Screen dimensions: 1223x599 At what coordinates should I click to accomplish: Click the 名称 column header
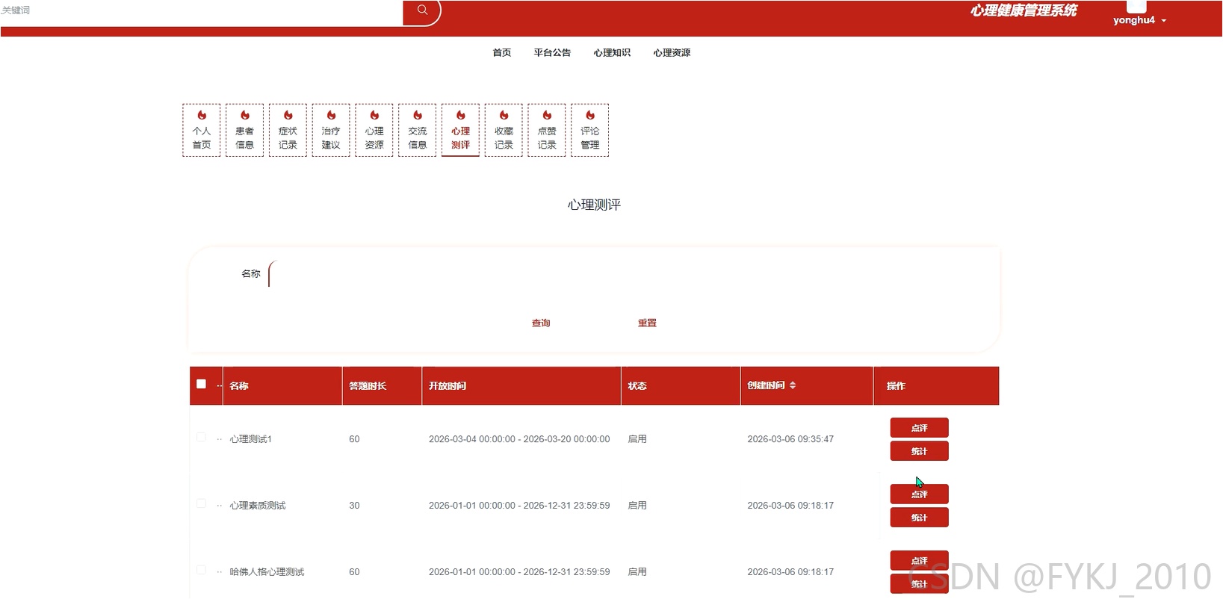coord(282,386)
